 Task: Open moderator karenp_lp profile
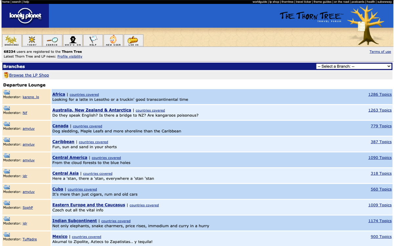31,97
